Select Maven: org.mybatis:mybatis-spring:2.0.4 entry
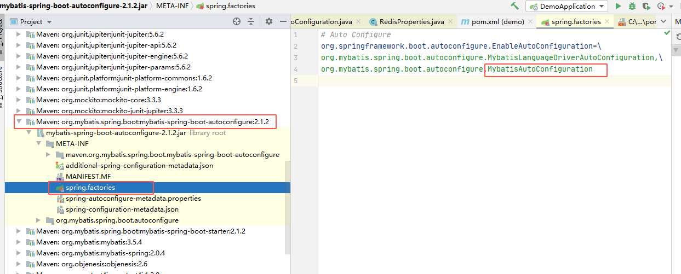Screen dimensions: 681x274 [x=100, y=253]
